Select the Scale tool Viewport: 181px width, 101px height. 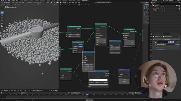tap(2, 18)
